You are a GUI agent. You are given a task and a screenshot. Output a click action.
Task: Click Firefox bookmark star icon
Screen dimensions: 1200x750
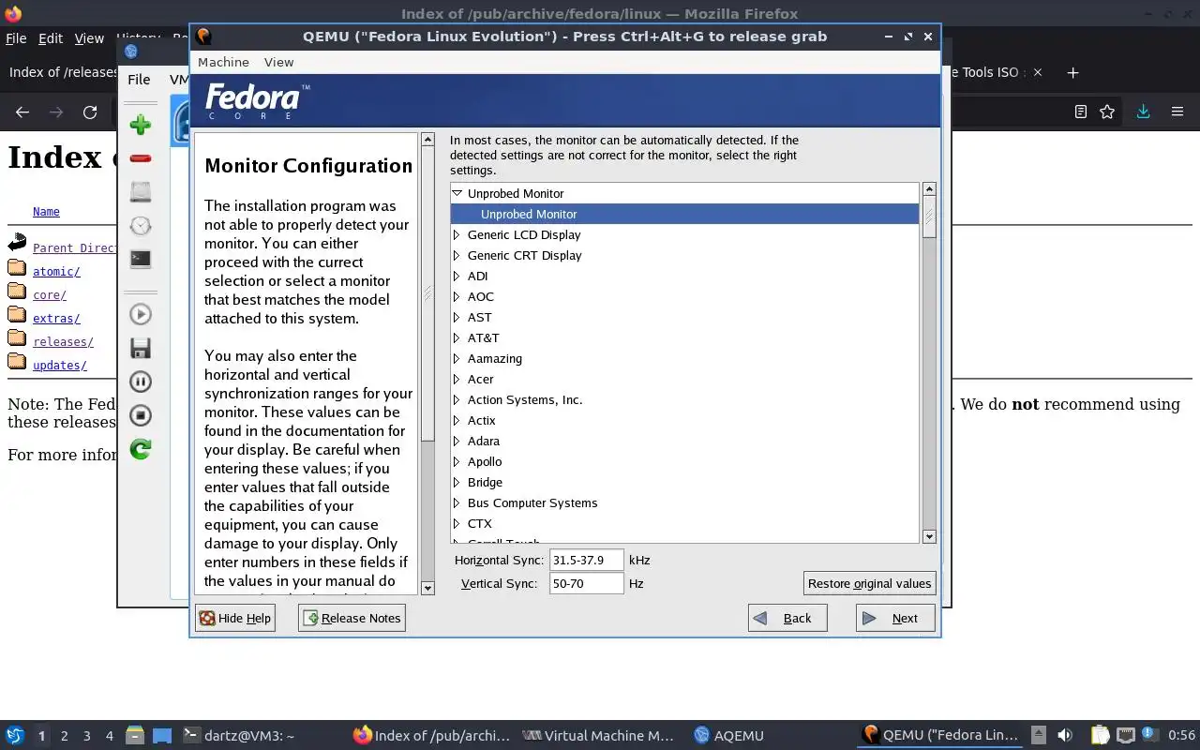1107,112
